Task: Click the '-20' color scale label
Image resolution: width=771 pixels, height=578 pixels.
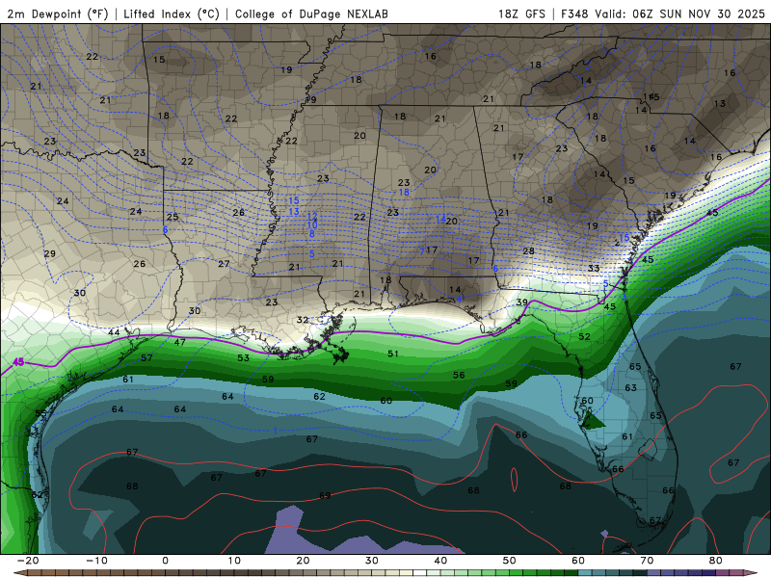Action: 28,561
